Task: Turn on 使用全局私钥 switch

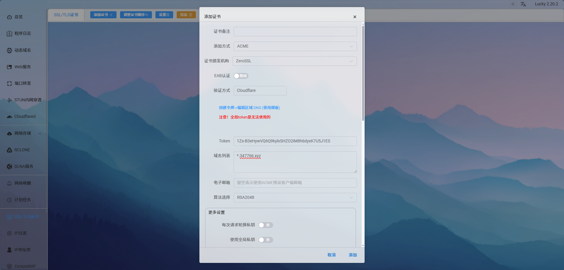Action: click(265, 240)
